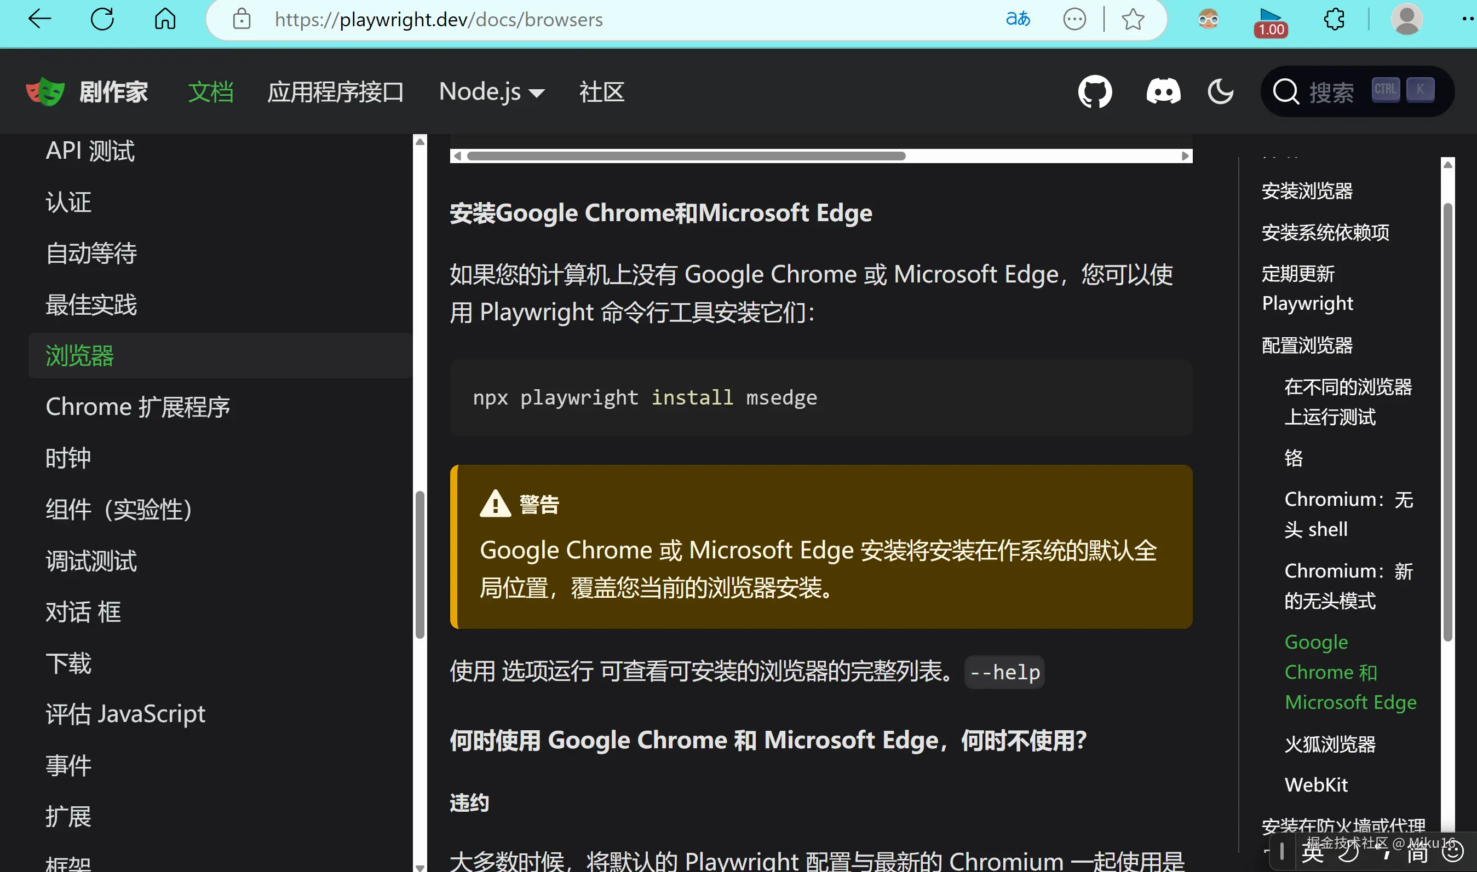This screenshot has width=1477, height=872.
Task: Open browser extensions puzzle icon
Action: pos(1334,19)
